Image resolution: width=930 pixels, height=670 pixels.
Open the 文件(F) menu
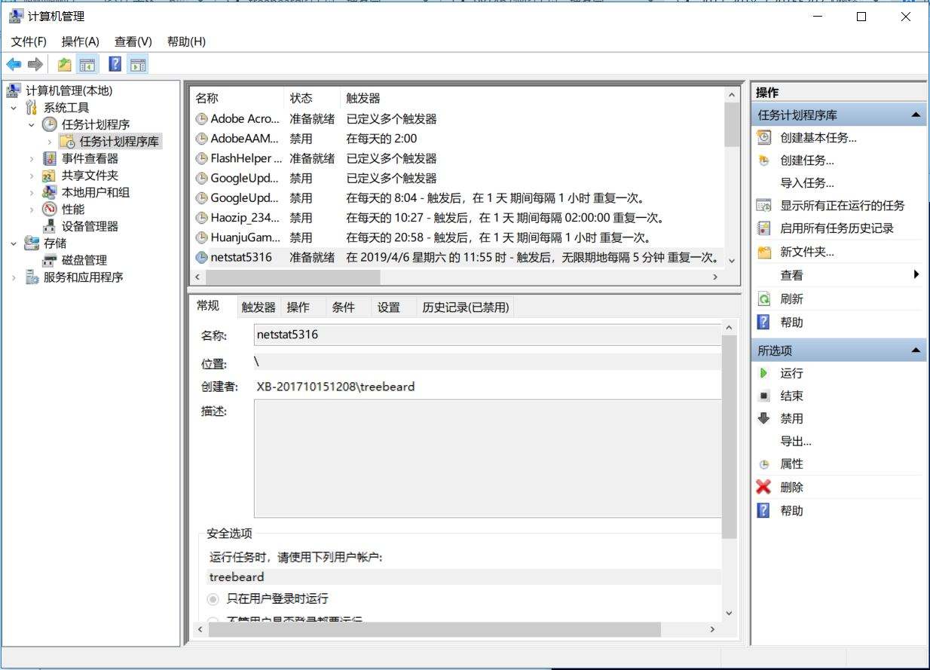pyautogui.click(x=29, y=41)
